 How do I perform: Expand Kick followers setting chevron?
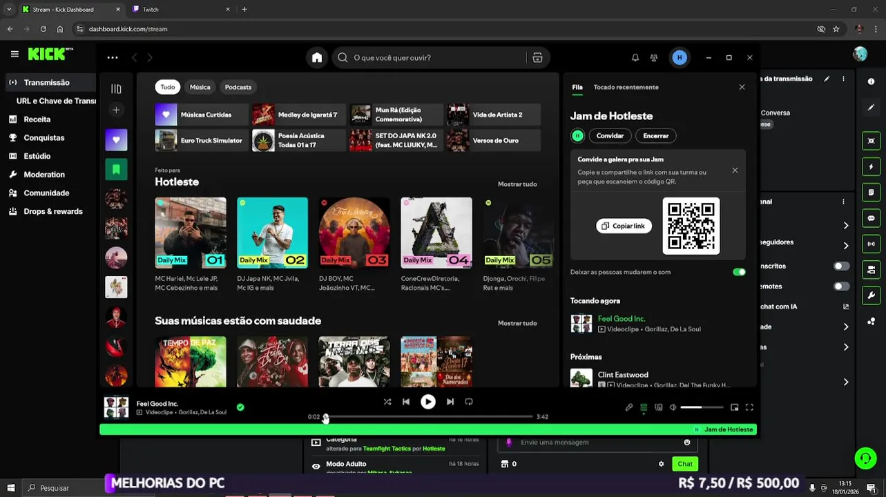click(846, 246)
